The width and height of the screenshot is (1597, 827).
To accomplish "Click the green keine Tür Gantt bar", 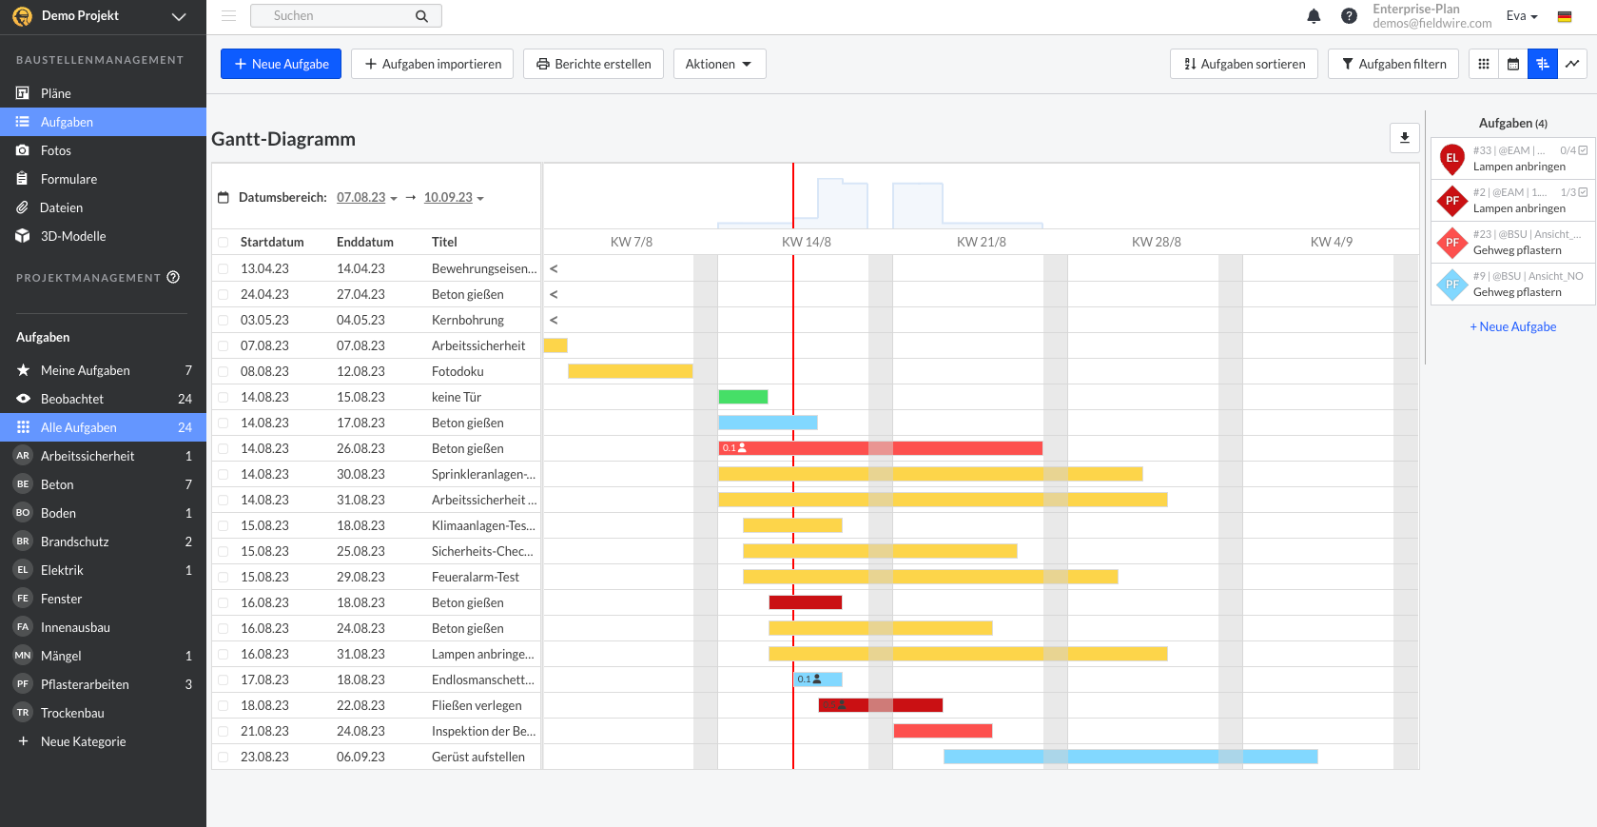I will pos(743,397).
